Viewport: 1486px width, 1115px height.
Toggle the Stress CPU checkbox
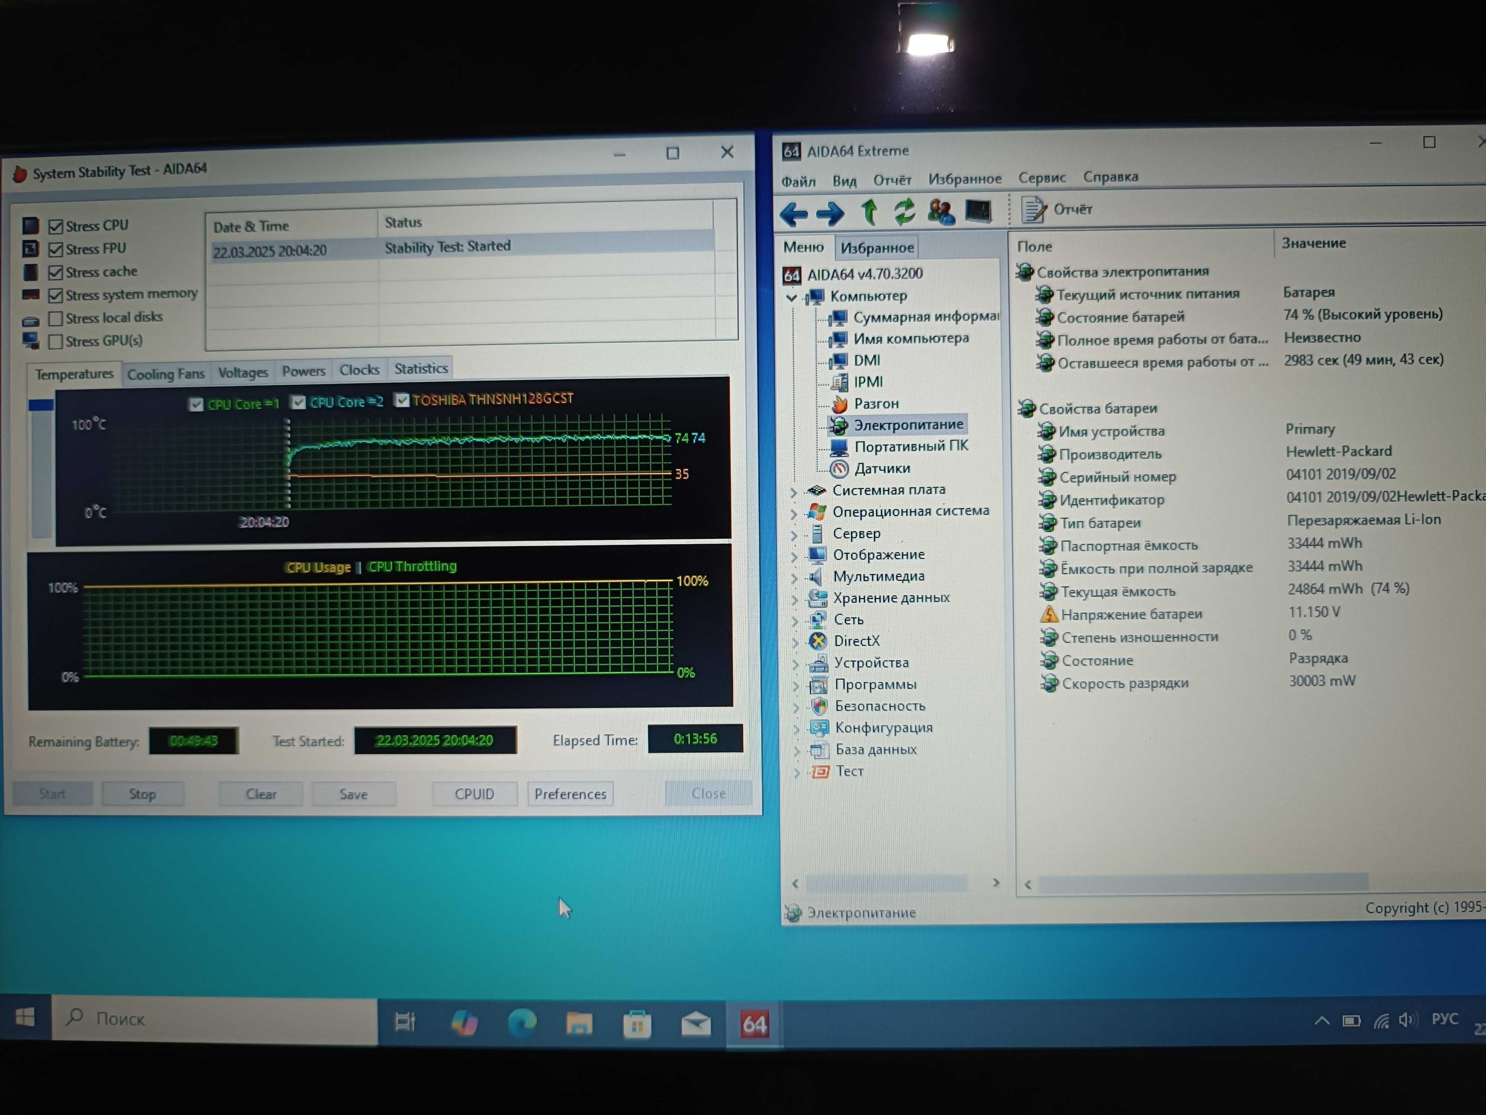point(56,226)
